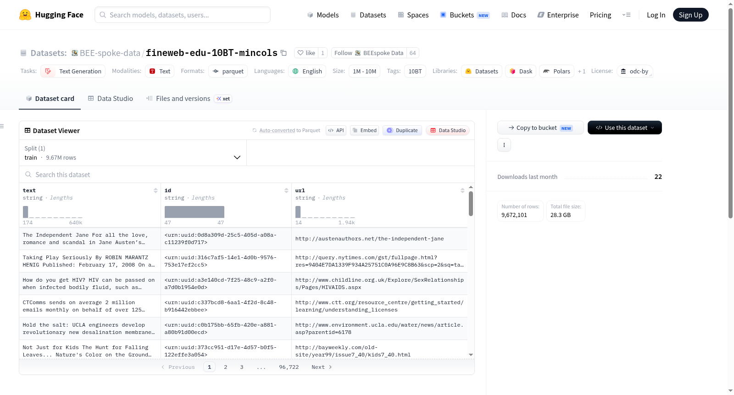Select the Dask library tag
The image size is (734, 395).
click(x=521, y=71)
